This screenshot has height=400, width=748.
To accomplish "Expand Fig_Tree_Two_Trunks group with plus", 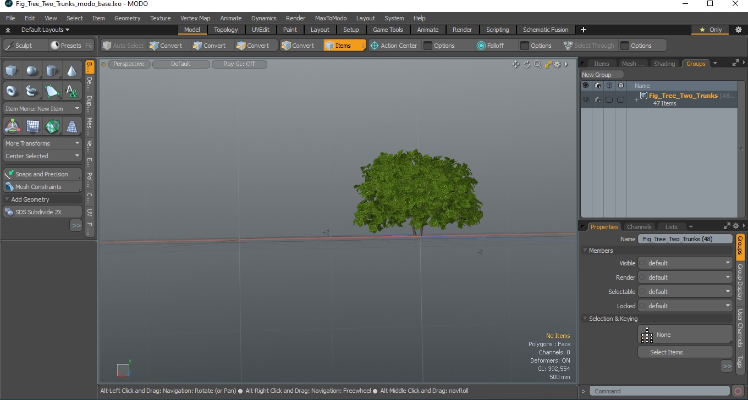I will click(636, 100).
